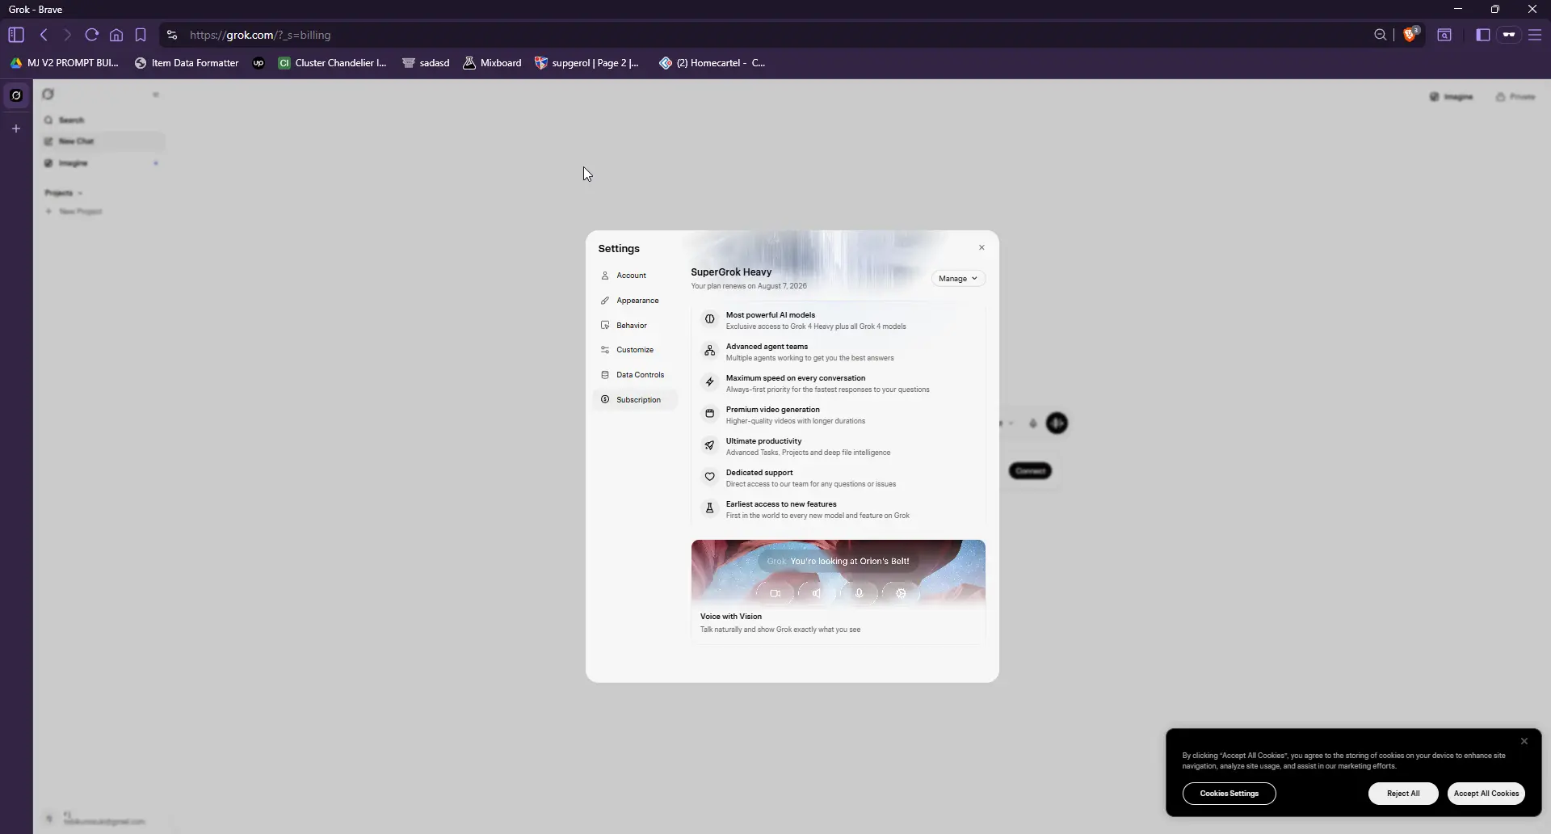
Task: Go to the browser home page
Action: point(116,35)
